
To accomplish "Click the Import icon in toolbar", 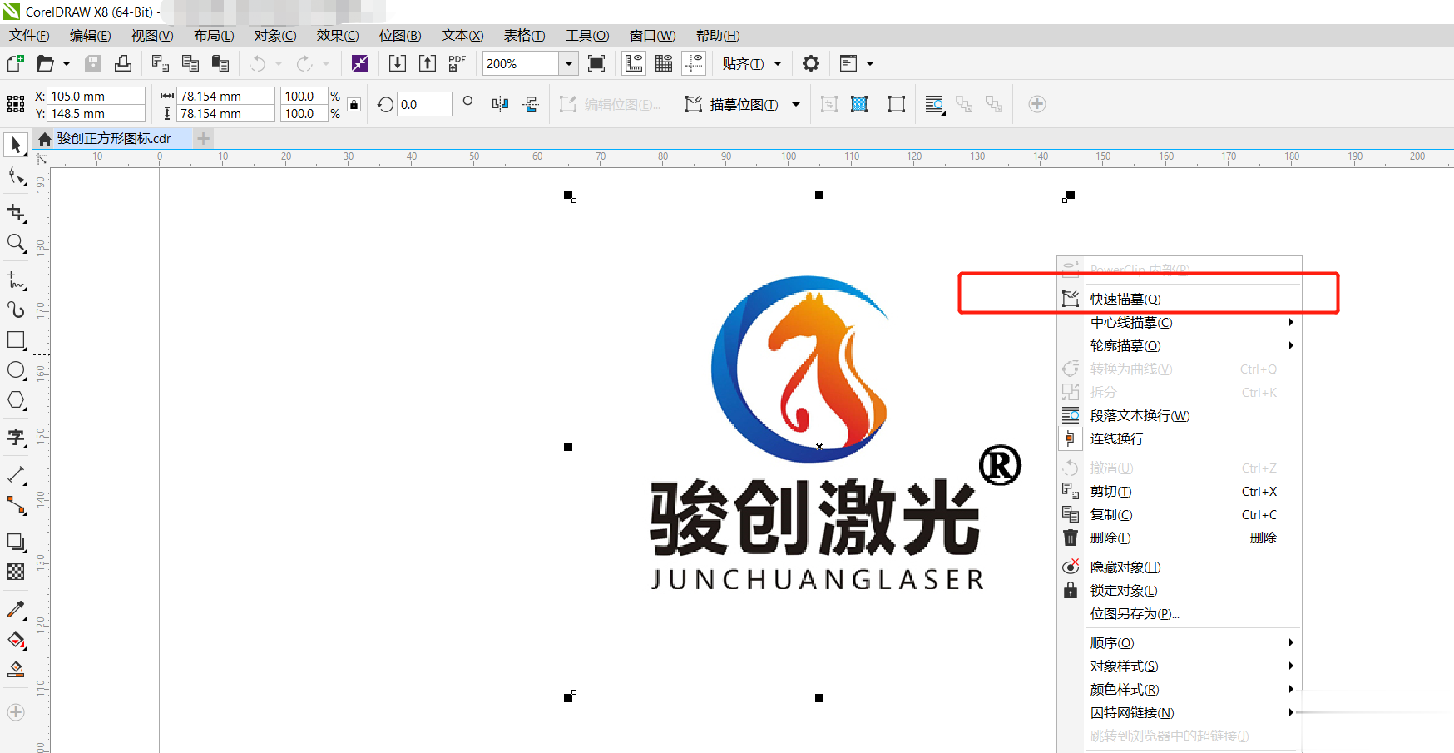I will tap(398, 63).
